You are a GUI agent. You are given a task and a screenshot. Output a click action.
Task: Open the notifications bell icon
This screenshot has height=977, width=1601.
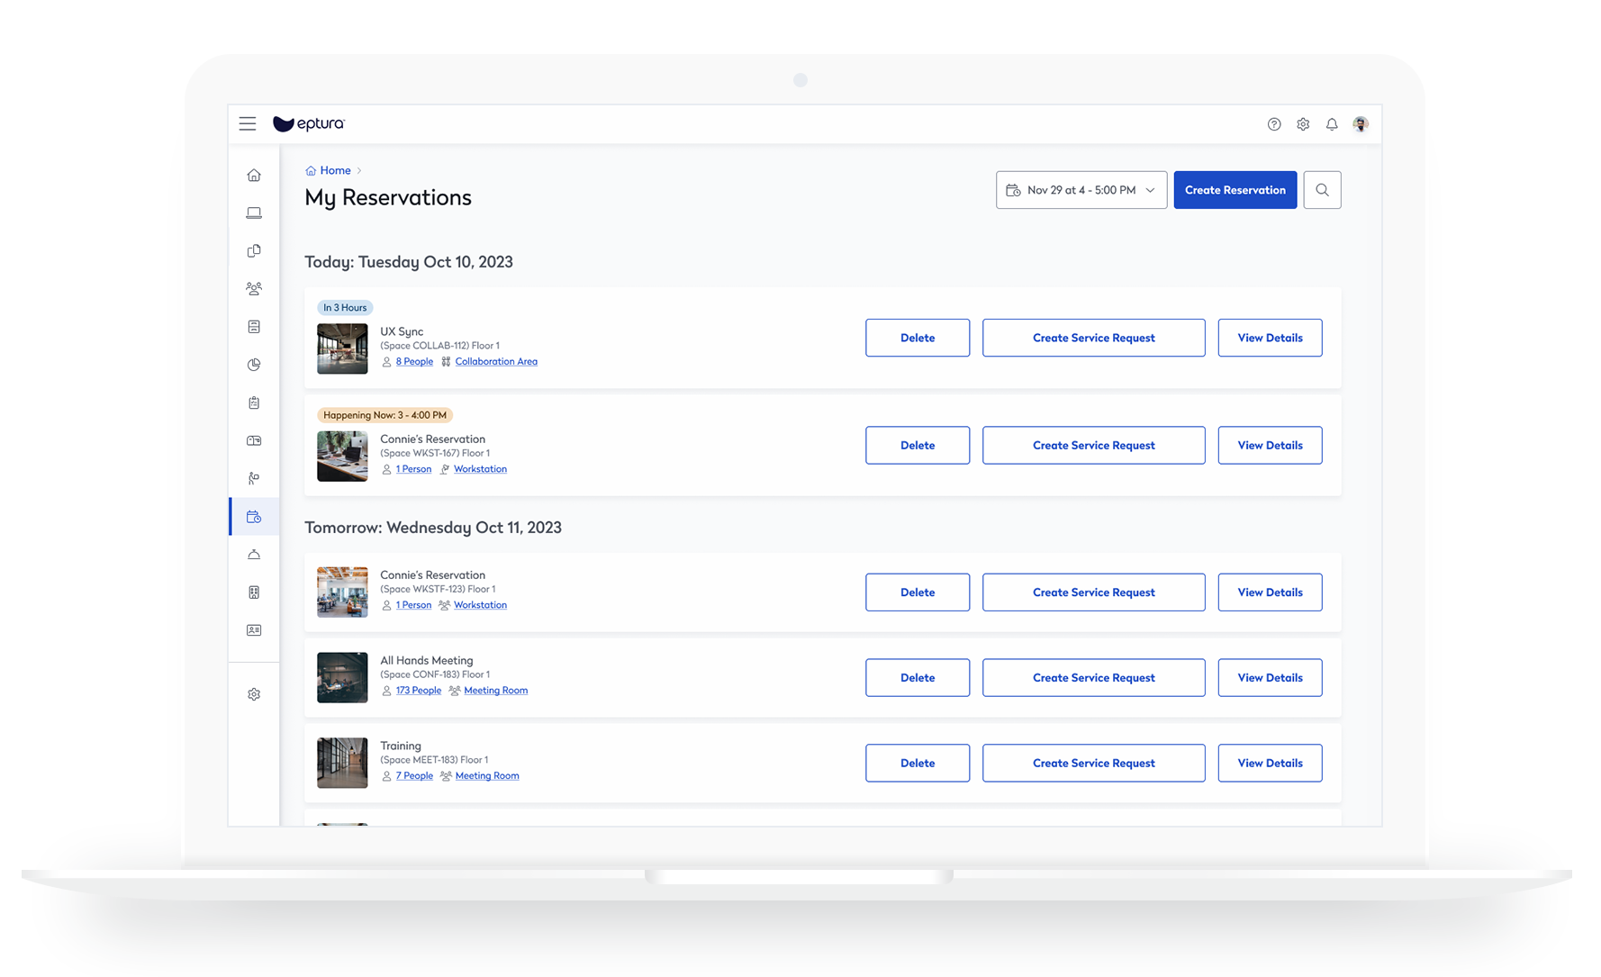1332,124
